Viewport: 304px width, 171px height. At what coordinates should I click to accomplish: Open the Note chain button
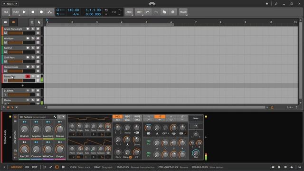196,118
